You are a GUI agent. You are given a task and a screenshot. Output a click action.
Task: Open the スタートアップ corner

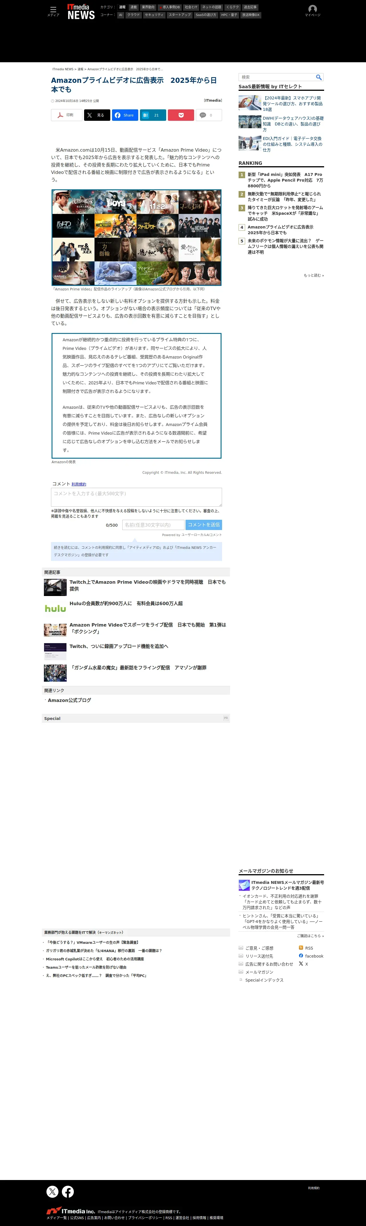tap(180, 15)
